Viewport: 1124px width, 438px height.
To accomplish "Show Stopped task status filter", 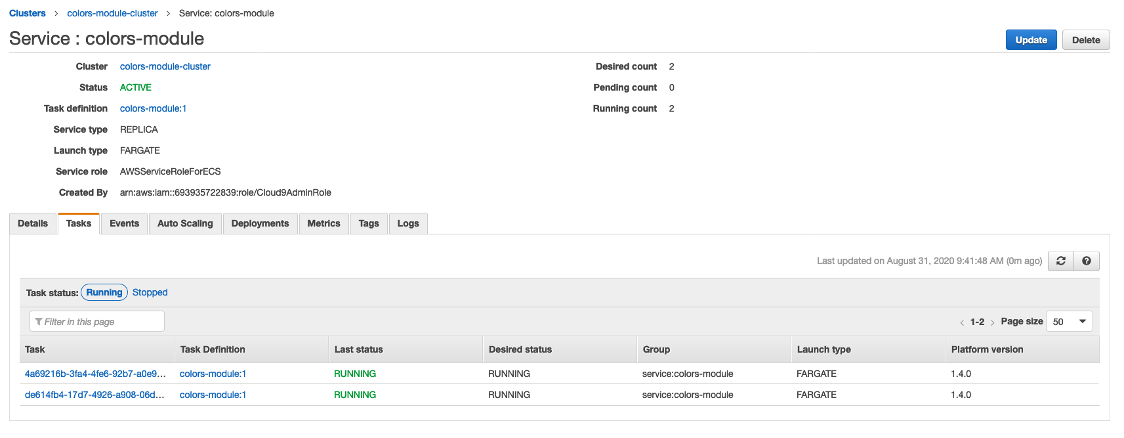I will [x=150, y=292].
